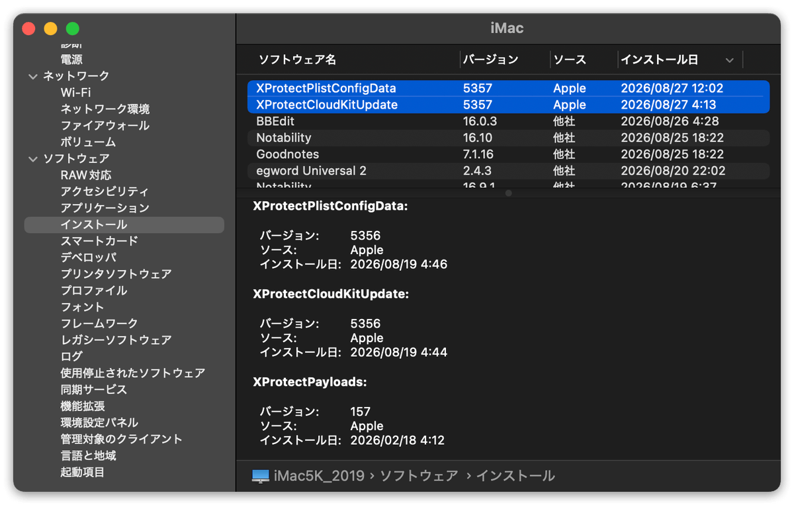Screen dimensions: 794x505
Task: Select アクセシビリティ in the sidebar
Action: pos(105,192)
